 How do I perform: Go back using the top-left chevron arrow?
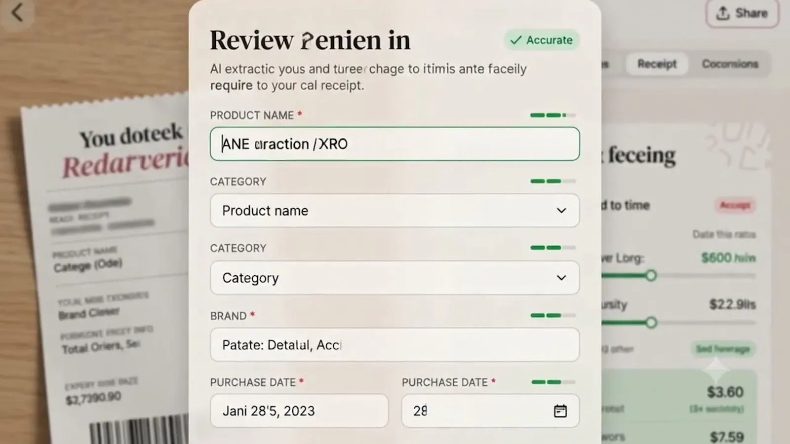click(17, 12)
